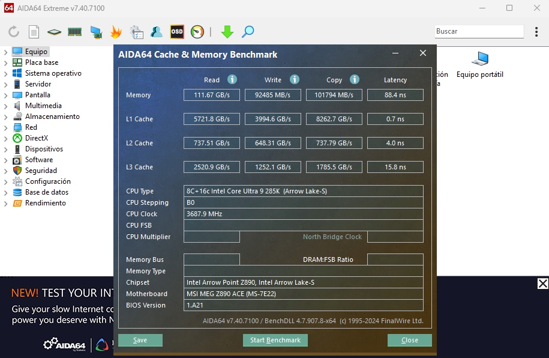Click the CPU Type field Core Ultra 9 285K
The height and width of the screenshot is (358, 549).
click(303, 191)
